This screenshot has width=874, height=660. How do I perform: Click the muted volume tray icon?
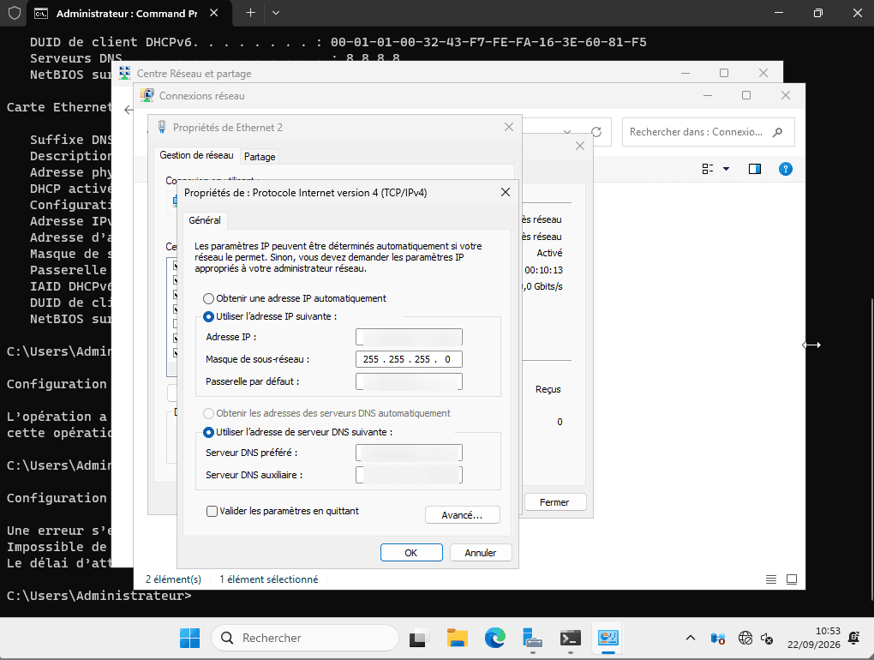pyautogui.click(x=767, y=639)
